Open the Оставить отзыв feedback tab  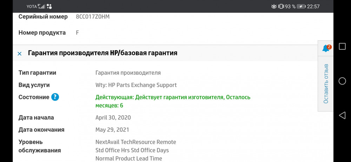[326, 84]
